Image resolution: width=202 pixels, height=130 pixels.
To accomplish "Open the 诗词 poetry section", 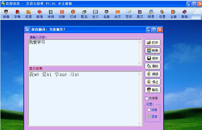I will 51,14.
